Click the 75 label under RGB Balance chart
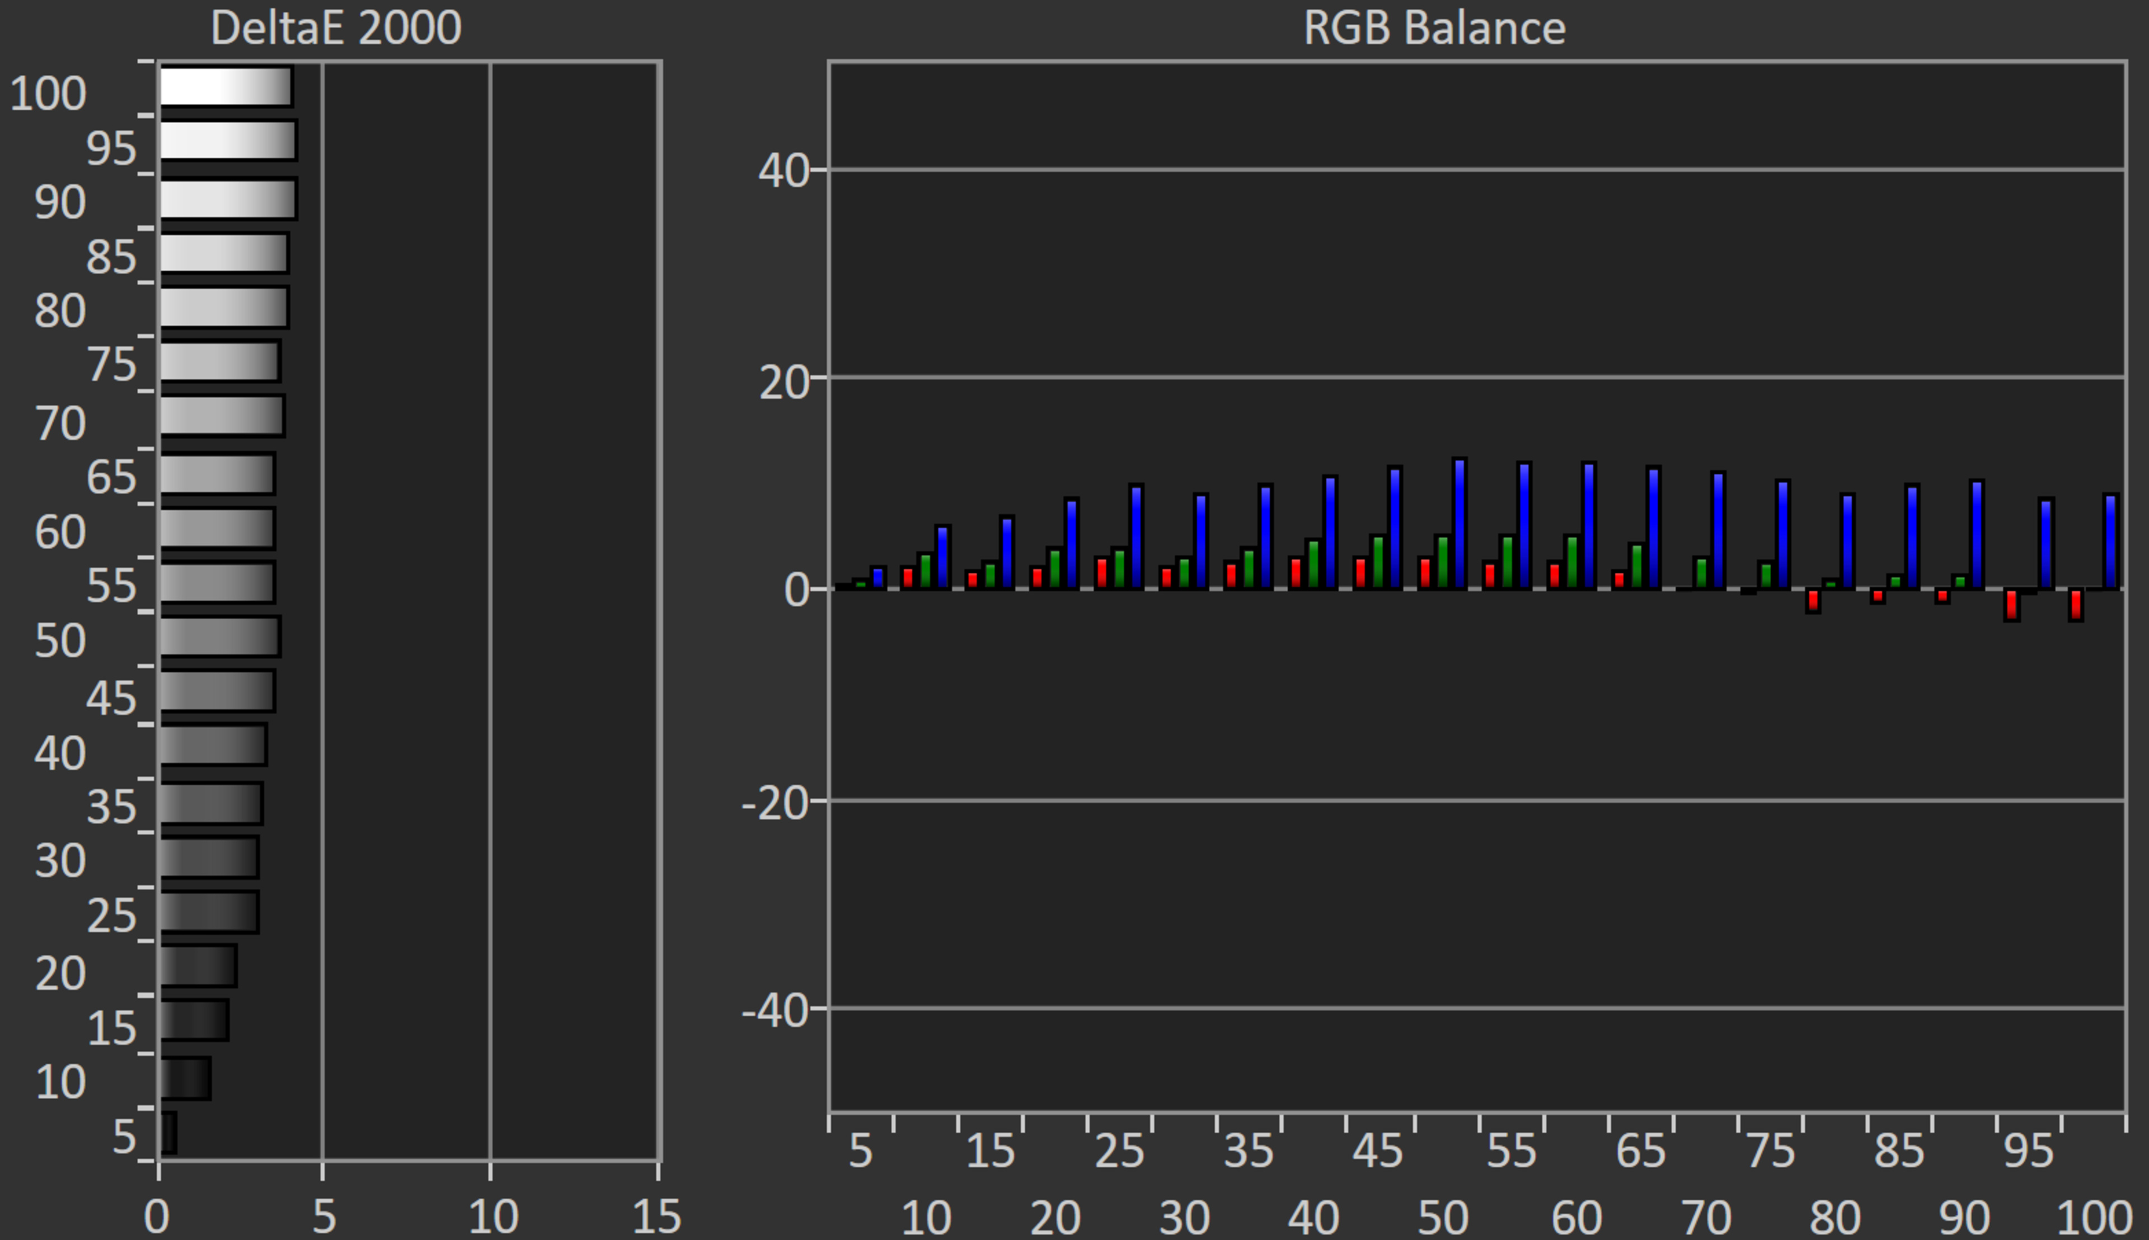The image size is (2149, 1240). tap(1770, 1152)
